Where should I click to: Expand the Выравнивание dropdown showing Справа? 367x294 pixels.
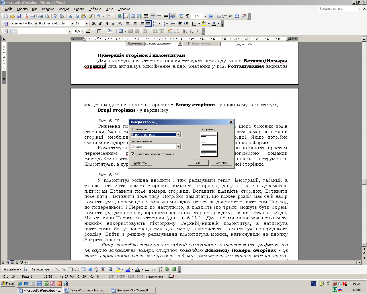(179, 147)
